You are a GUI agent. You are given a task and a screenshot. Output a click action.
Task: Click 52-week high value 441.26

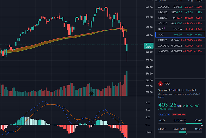point(198,129)
